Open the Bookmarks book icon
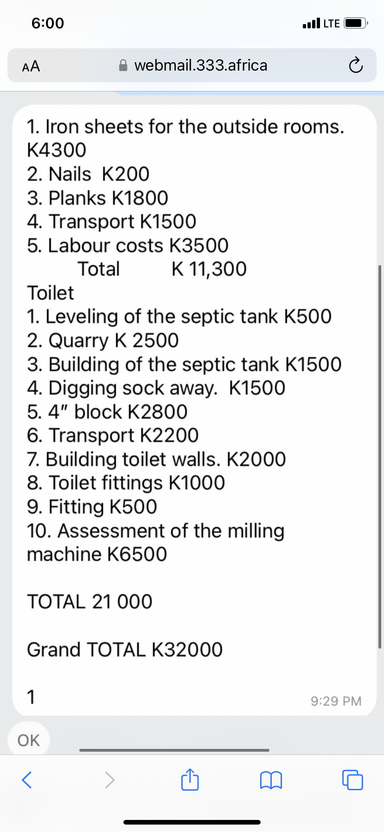Viewport: 384px width, 832px height. 271,780
